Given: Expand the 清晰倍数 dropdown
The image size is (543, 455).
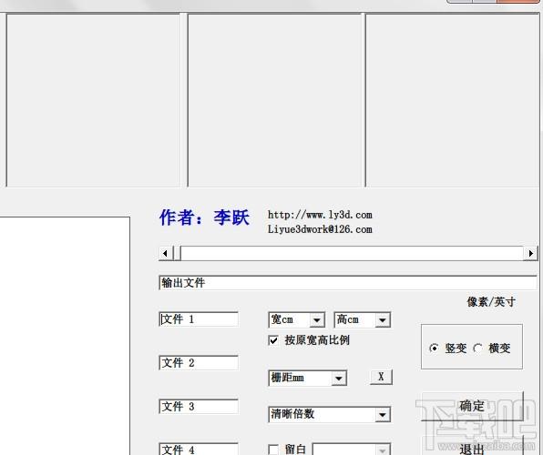Looking at the screenshot, I should 383,415.
